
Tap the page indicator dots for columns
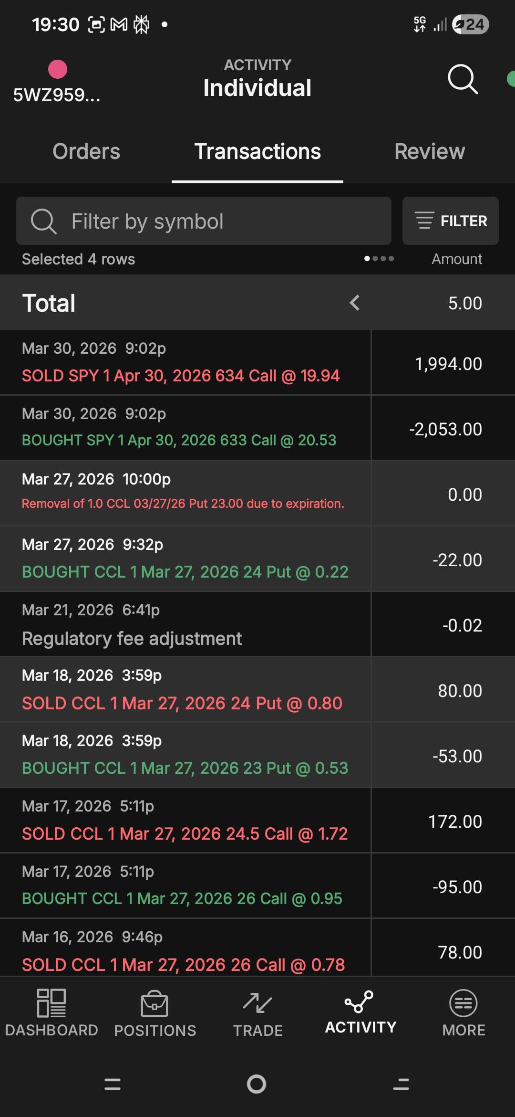tap(379, 259)
